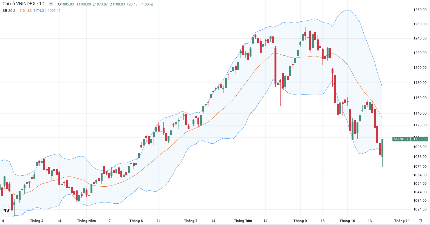Click the high value H1108.09
This screenshot has width=430, height=225.
click(83, 4)
